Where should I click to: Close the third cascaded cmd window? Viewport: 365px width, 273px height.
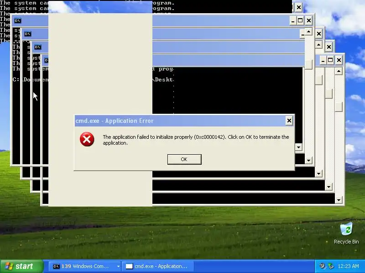click(329, 47)
